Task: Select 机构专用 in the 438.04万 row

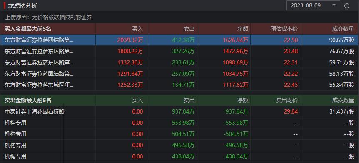Action: click(15, 156)
